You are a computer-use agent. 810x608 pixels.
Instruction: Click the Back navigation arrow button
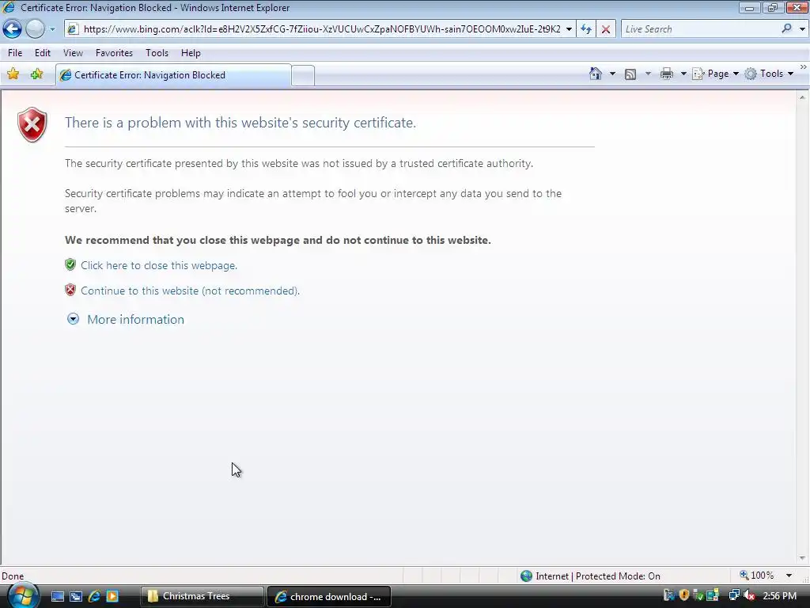pos(13,29)
